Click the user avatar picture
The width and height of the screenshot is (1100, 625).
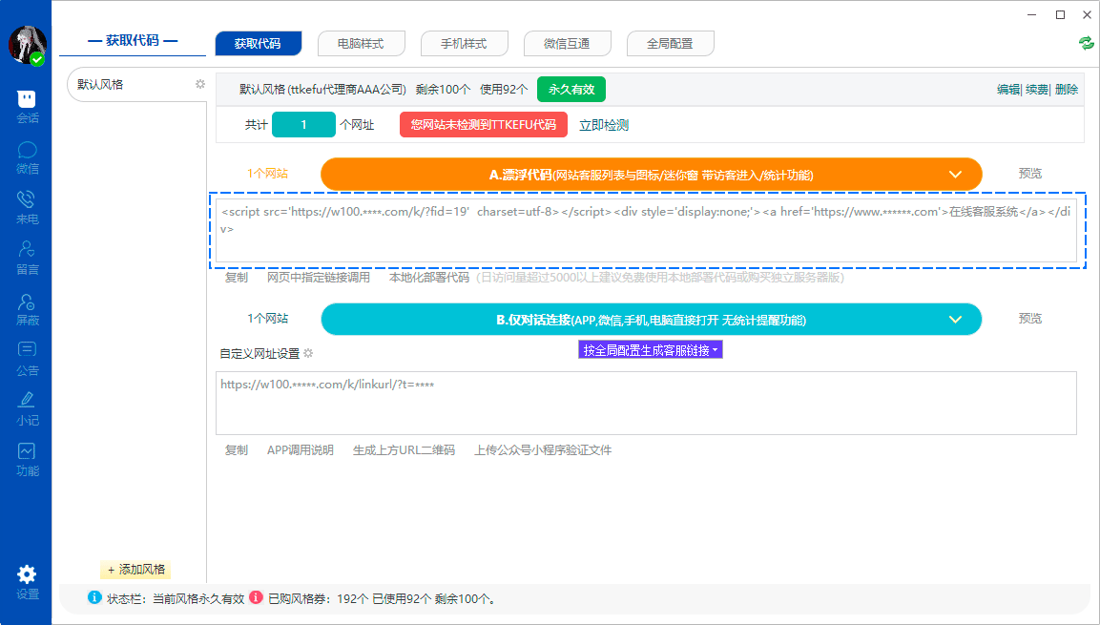coord(27,45)
